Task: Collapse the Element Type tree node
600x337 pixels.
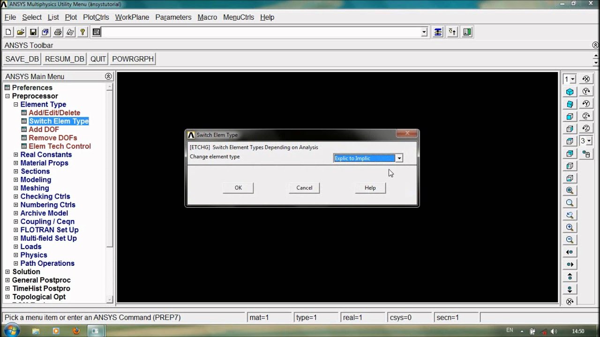Action: tap(15, 104)
